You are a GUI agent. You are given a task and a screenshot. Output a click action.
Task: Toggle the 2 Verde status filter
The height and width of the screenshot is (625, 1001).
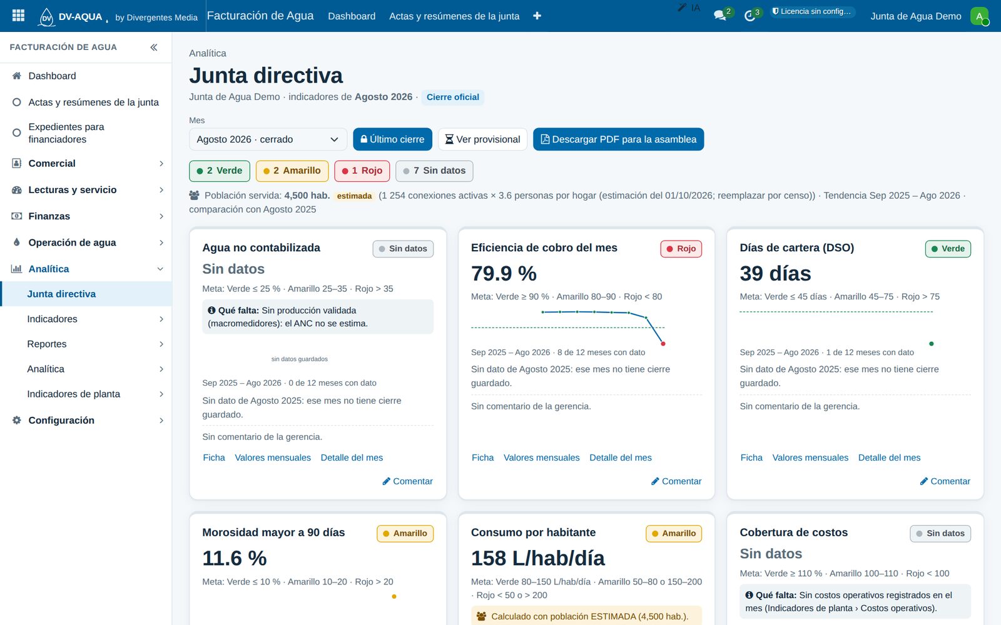[x=220, y=171]
